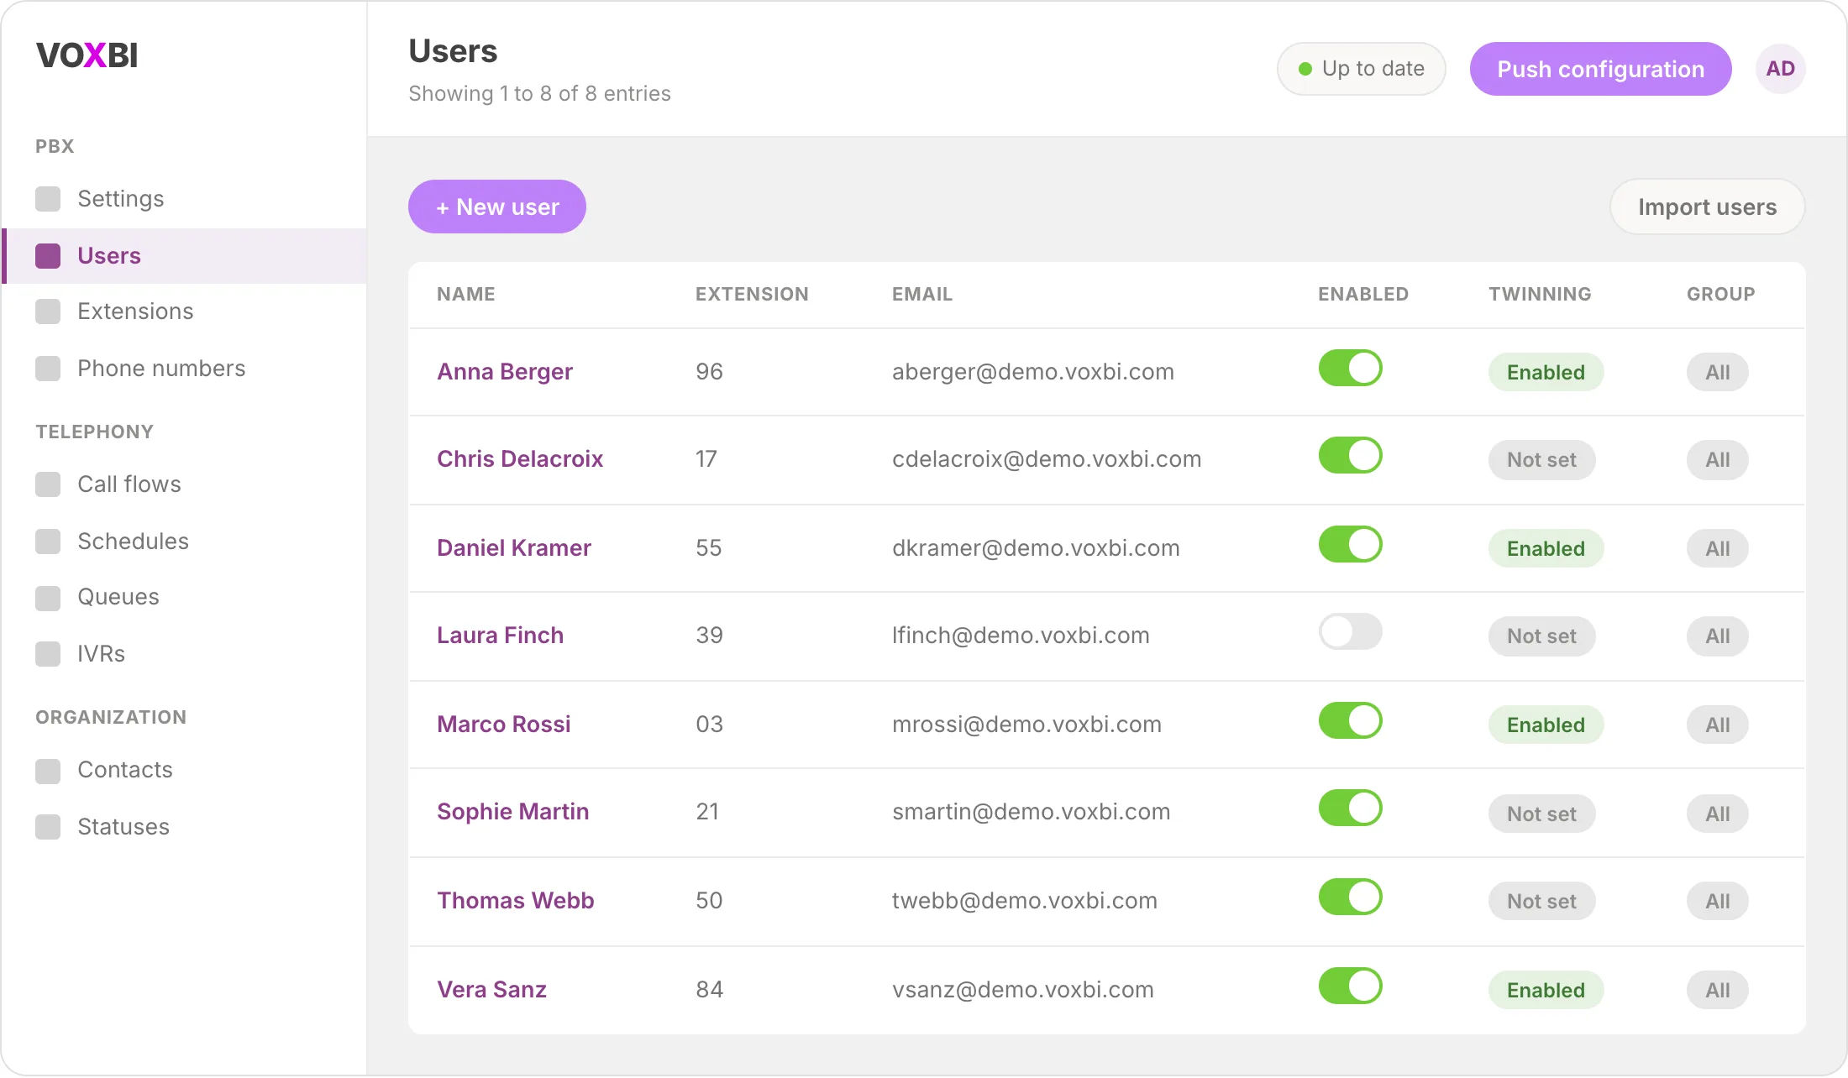Click the New user button

click(x=497, y=207)
